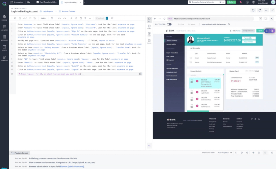This screenshot has width=276, height=169.
Task: Click the delete trash icon
Action: [85, 18]
